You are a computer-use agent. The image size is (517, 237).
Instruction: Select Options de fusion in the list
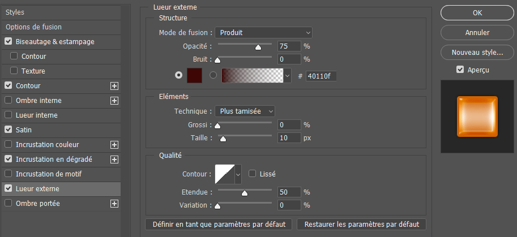click(34, 27)
